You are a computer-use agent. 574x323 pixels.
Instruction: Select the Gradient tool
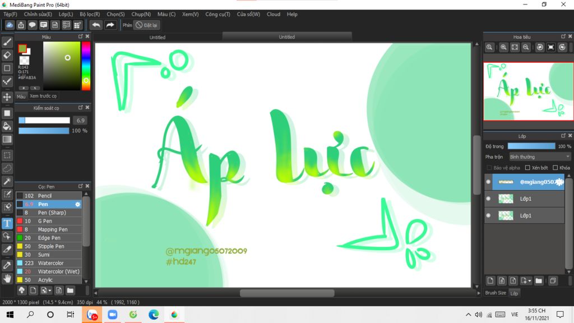pyautogui.click(x=7, y=139)
